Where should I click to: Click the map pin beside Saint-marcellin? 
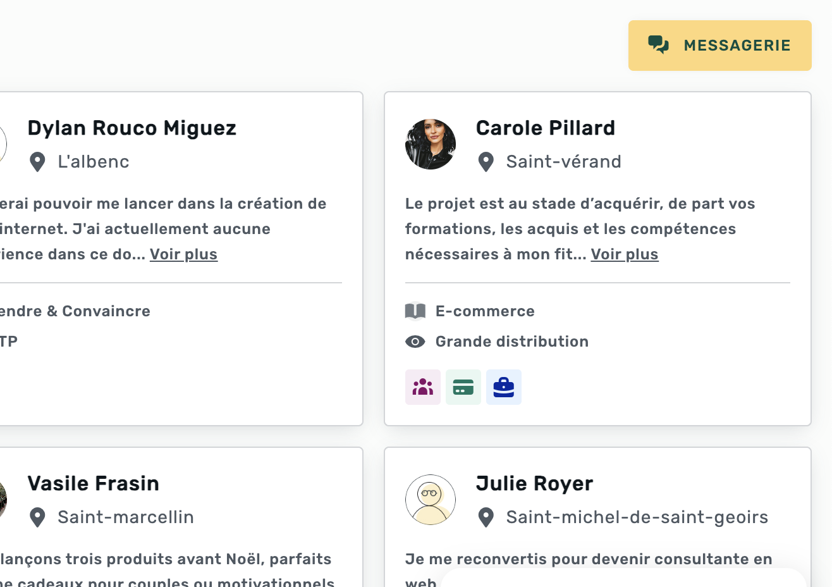tap(37, 517)
